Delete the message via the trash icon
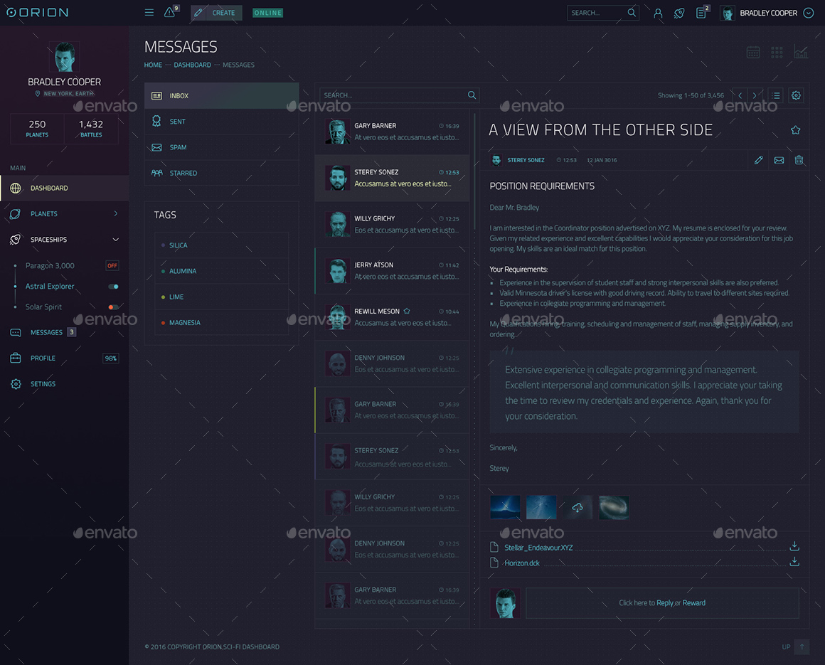The height and width of the screenshot is (665, 825). (799, 160)
